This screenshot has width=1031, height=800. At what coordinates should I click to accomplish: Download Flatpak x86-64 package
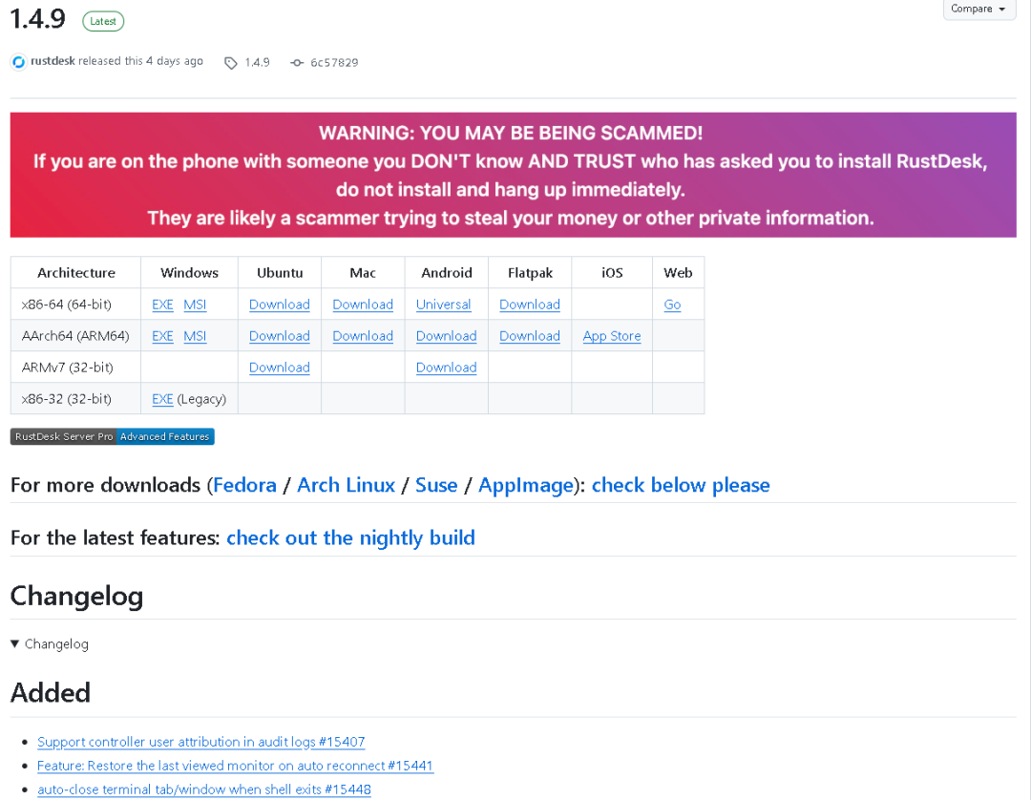click(x=529, y=305)
